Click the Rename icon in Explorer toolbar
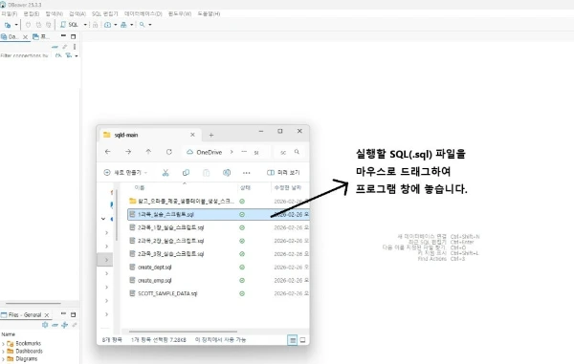This screenshot has height=364, width=574. pos(227,173)
